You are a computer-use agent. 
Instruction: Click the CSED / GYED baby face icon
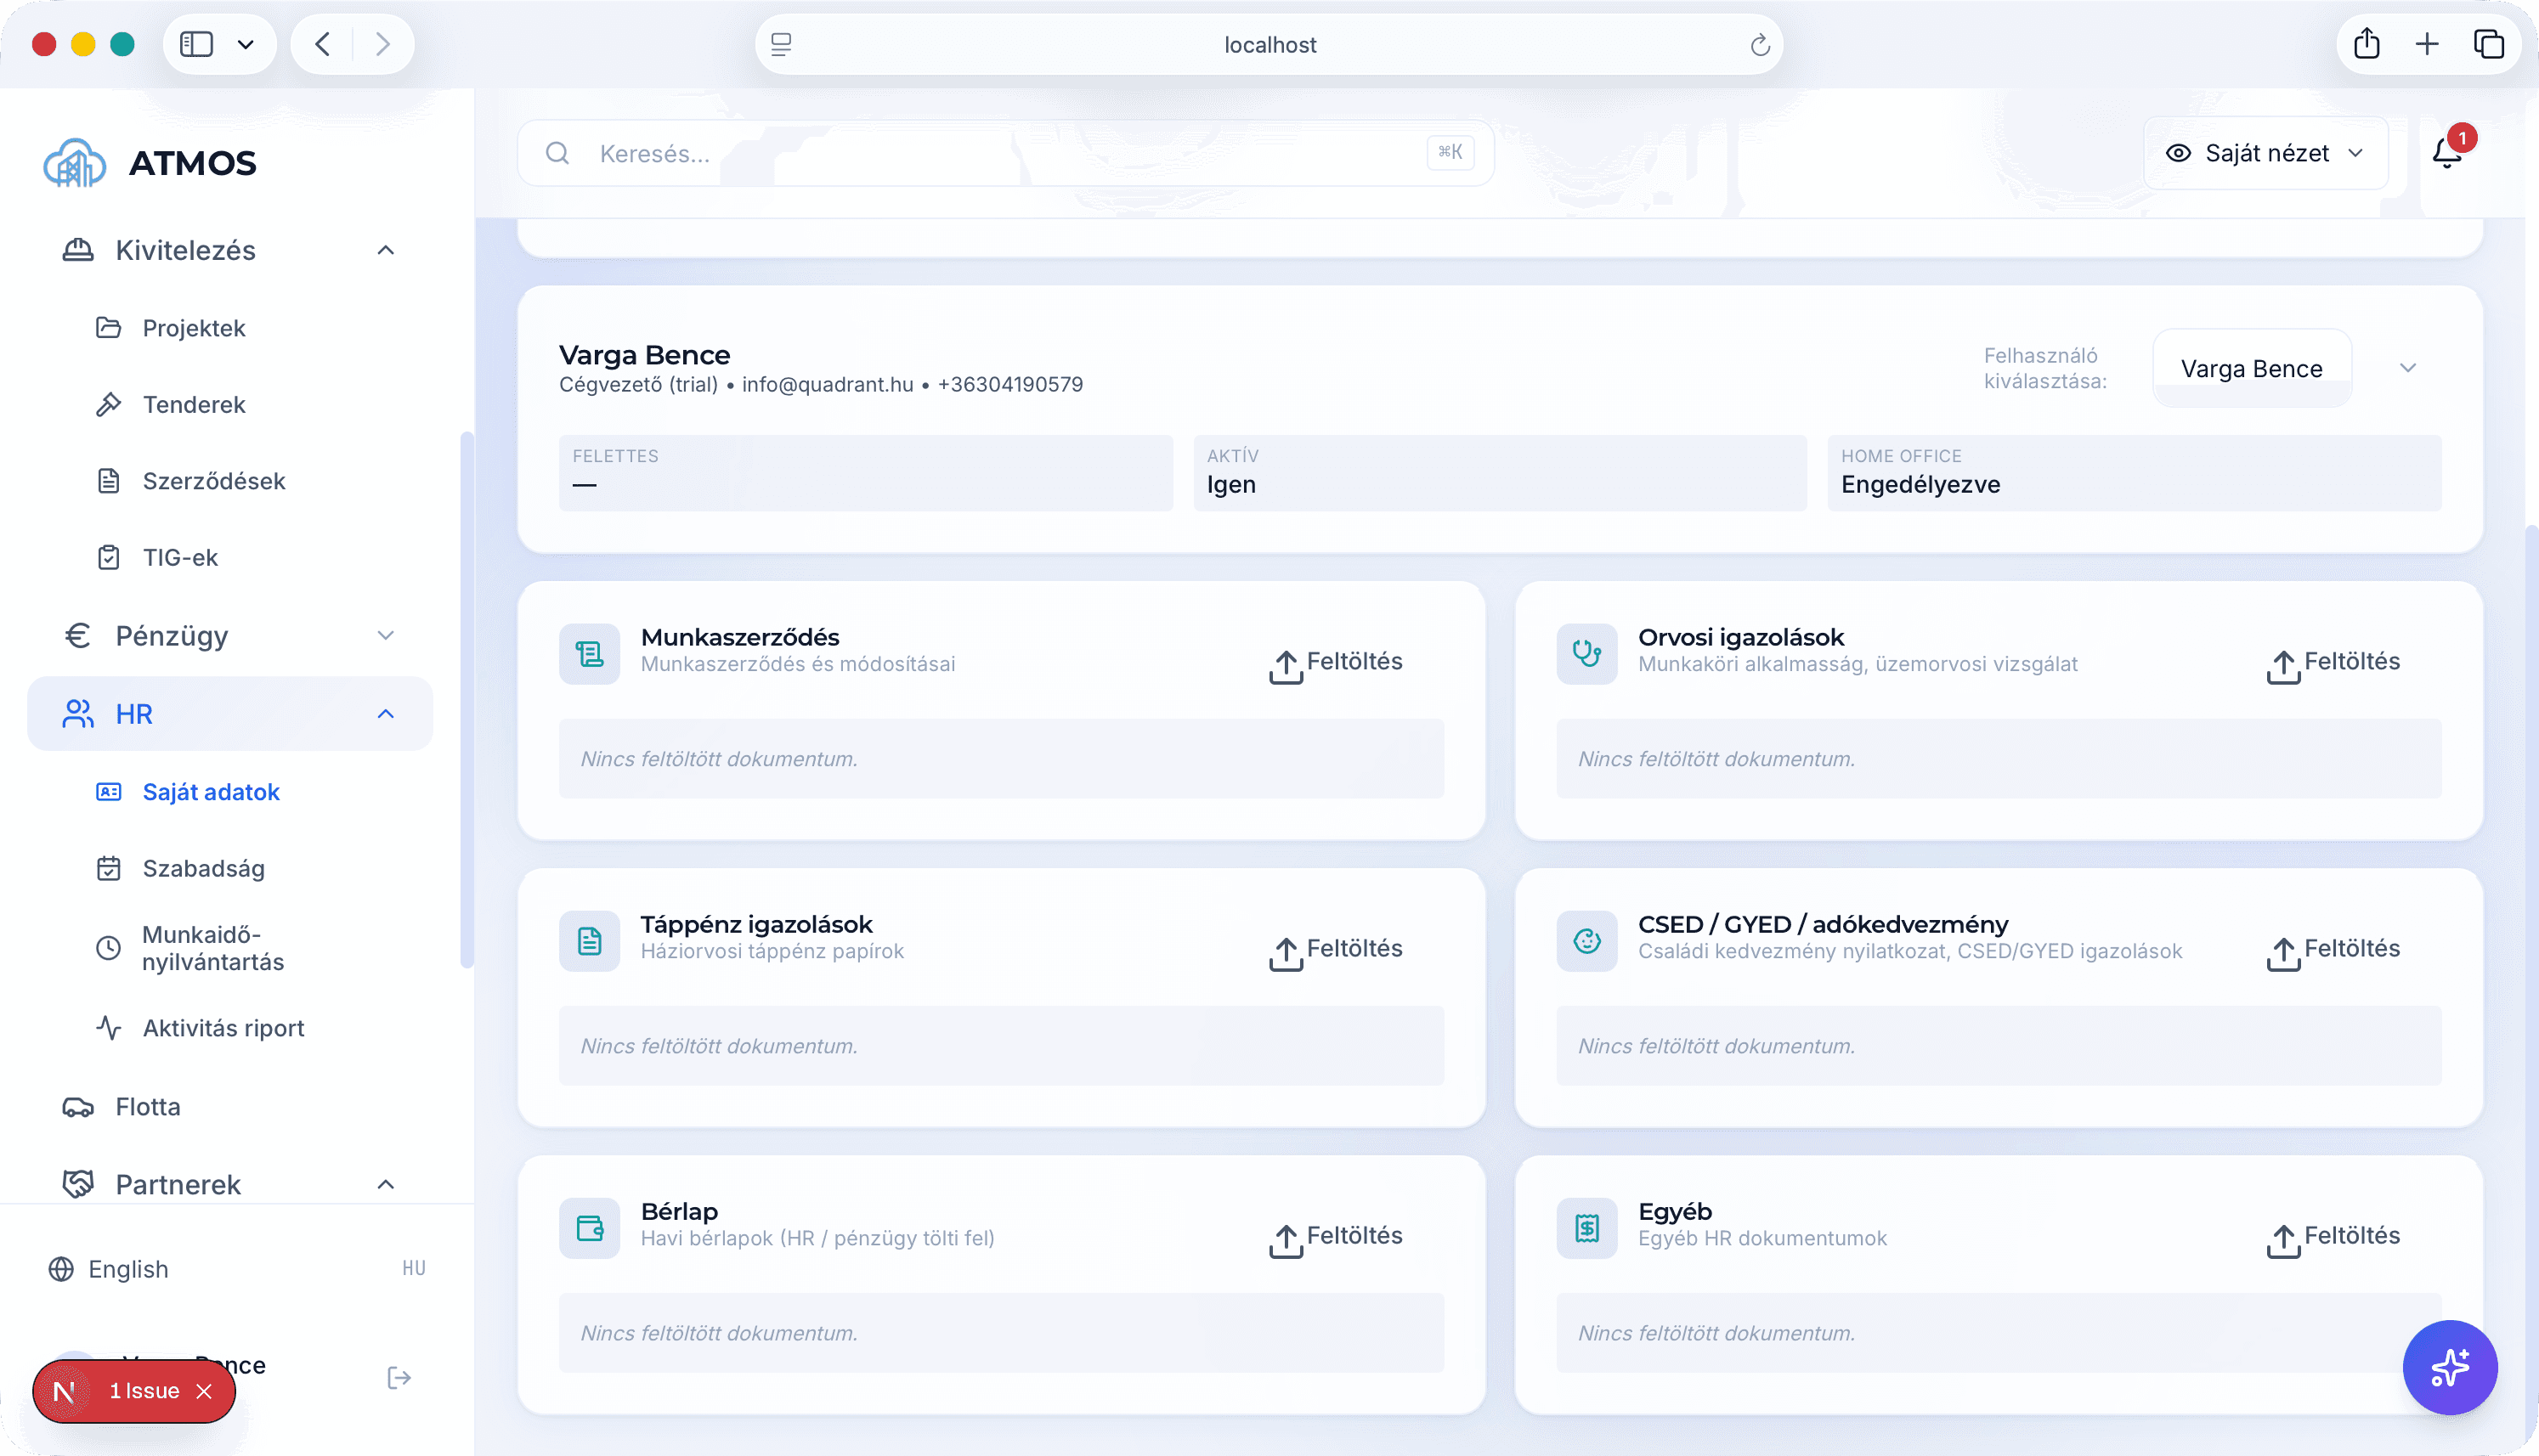tap(1587, 941)
